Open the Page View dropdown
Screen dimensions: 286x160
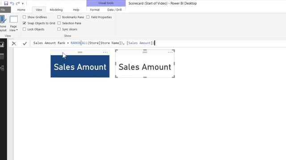coord(13,24)
